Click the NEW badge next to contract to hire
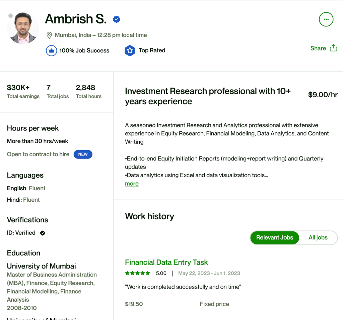343x320 pixels. click(x=83, y=154)
